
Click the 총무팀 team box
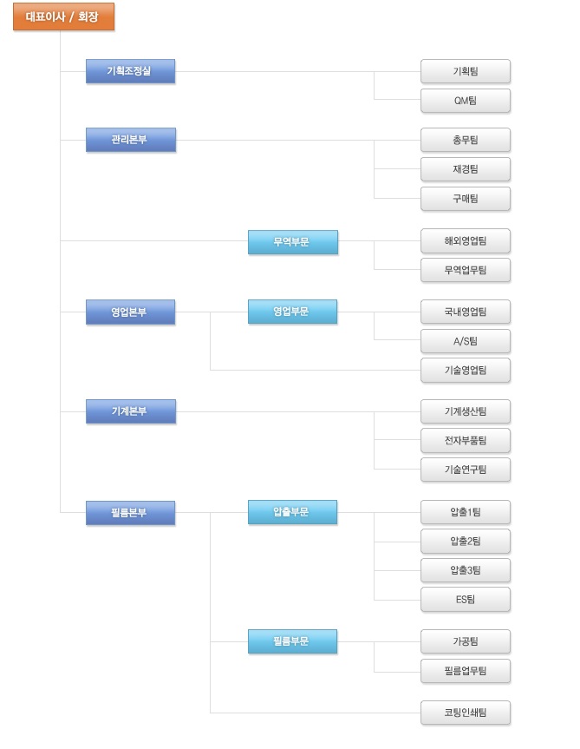click(x=466, y=140)
